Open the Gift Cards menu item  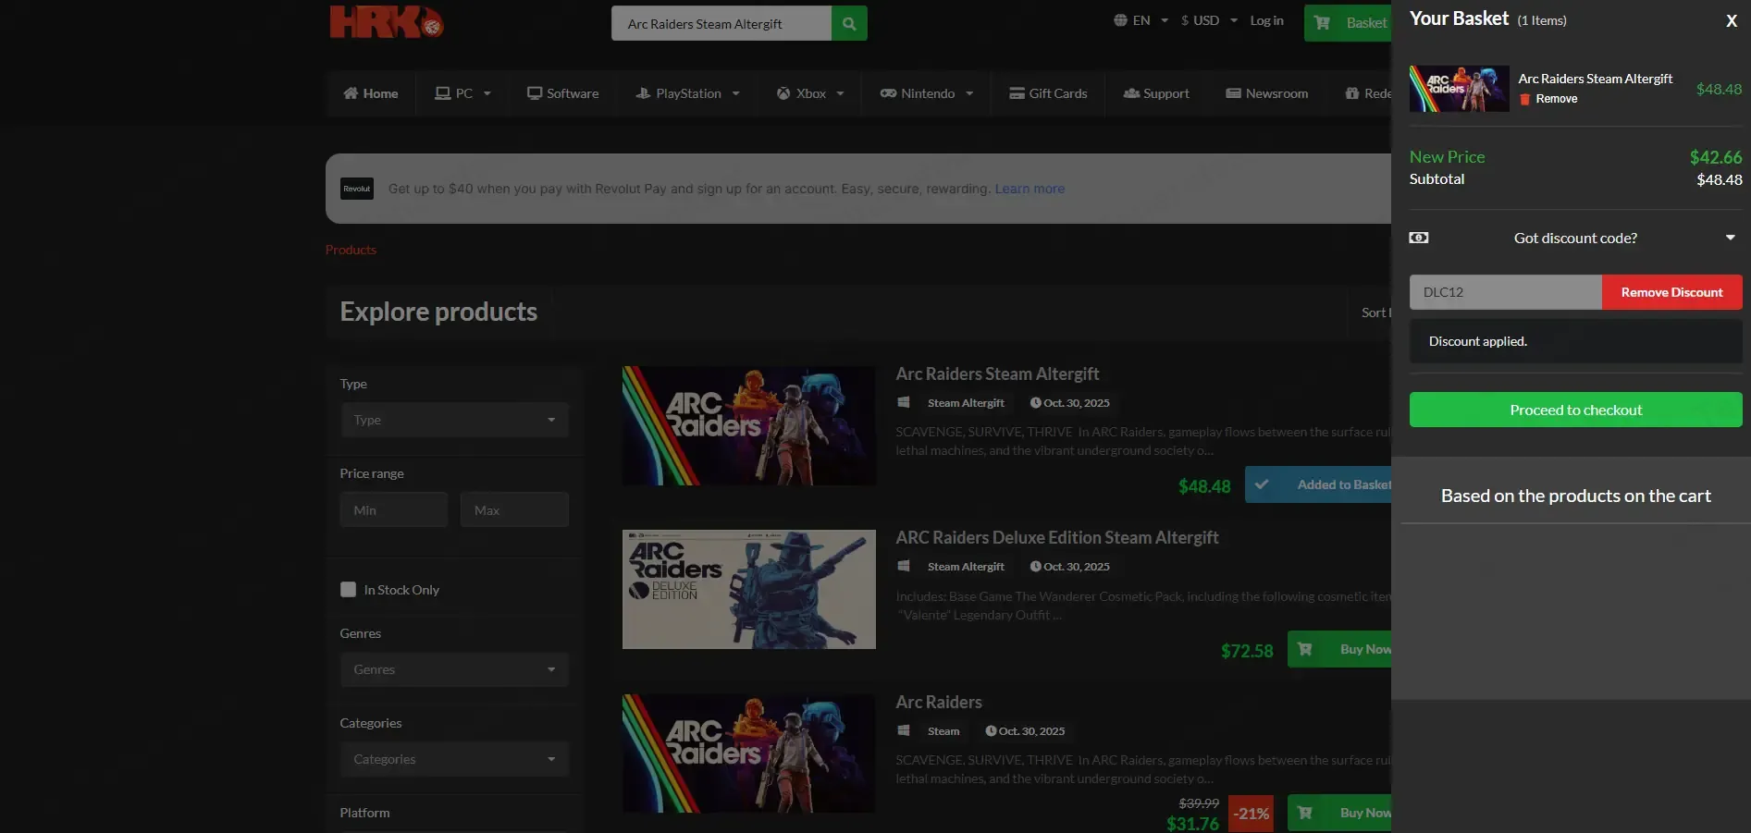pos(1048,93)
